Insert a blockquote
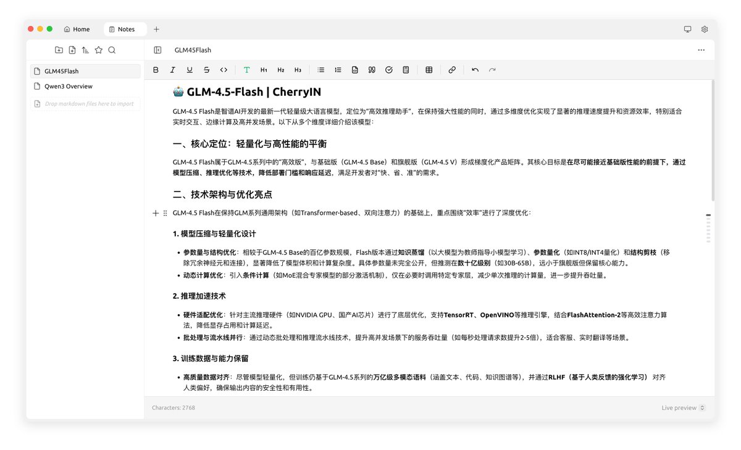 click(x=372, y=70)
